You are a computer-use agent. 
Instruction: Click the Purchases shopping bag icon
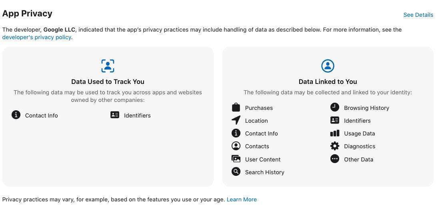(x=236, y=107)
